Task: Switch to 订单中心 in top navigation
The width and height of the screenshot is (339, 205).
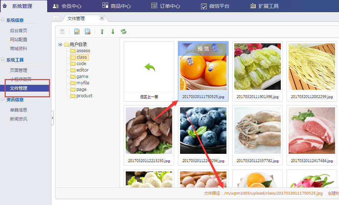Action: 166,6
